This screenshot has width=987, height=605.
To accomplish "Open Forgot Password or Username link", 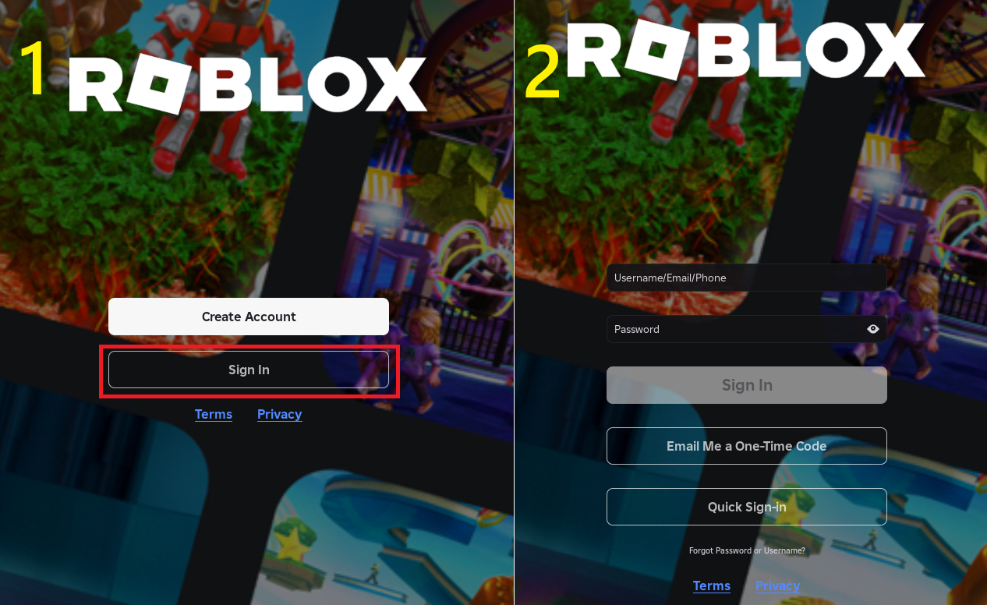I will point(747,550).
